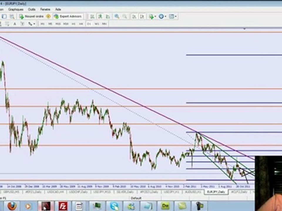Click the Market Watch window icon

pyautogui.click(x=4, y=16)
